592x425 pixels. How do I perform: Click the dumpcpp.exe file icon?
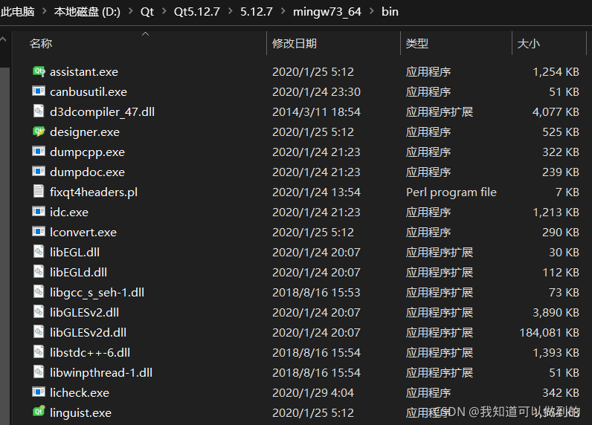[39, 152]
